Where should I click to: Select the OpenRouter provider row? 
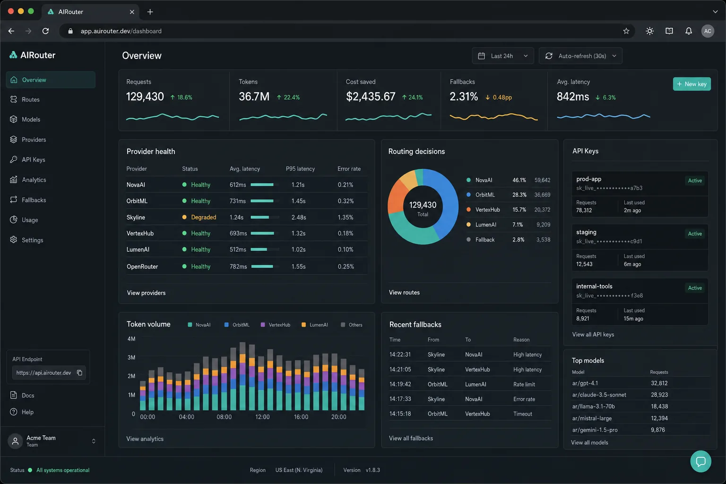pyautogui.click(x=247, y=267)
